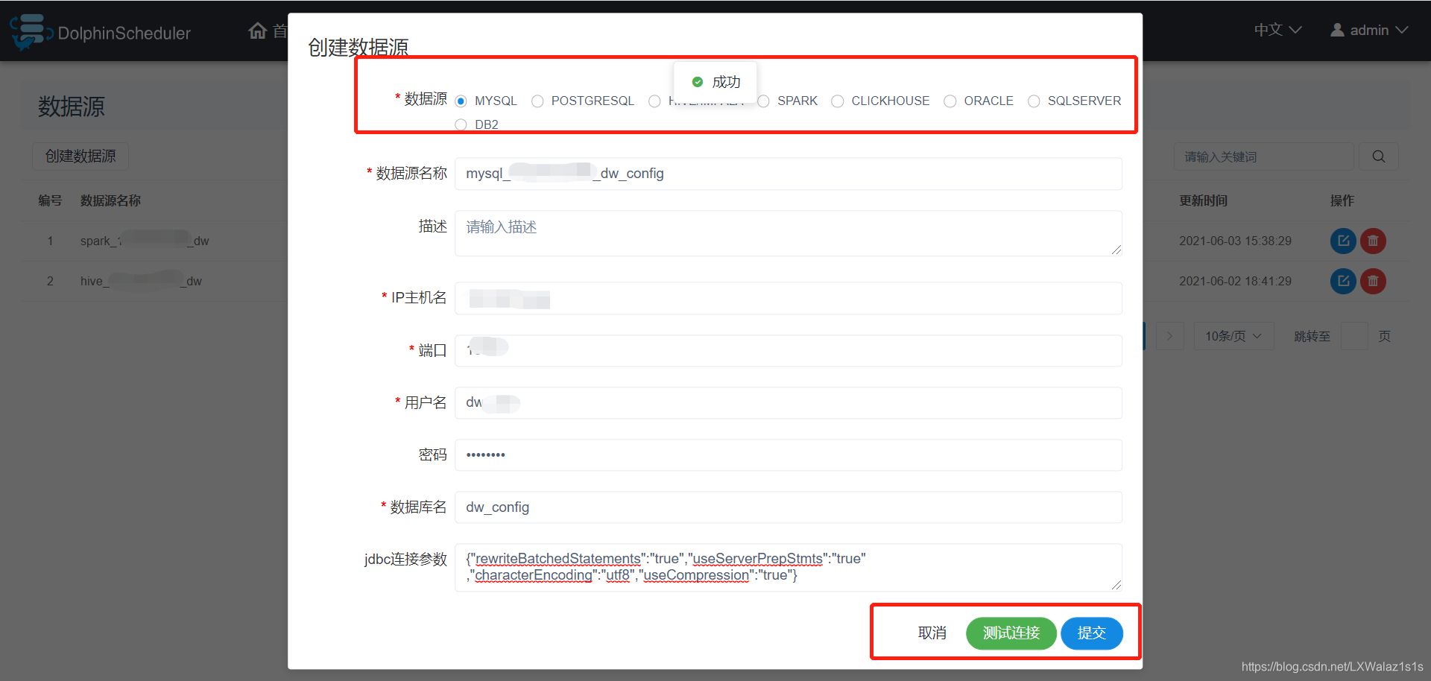Image resolution: width=1431 pixels, height=681 pixels.
Task: Click the 2021-06-02 18:41:29 timestamp
Action: click(1235, 281)
